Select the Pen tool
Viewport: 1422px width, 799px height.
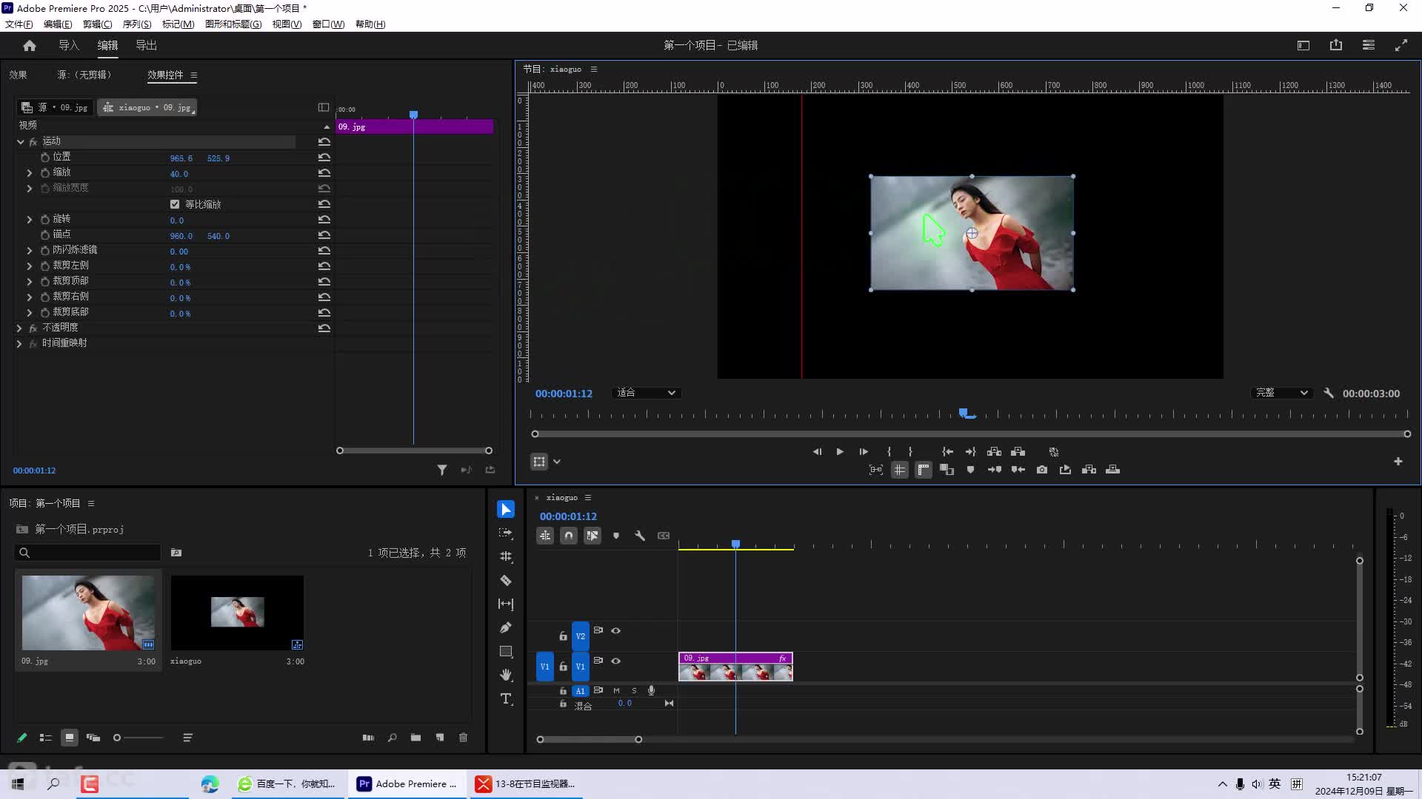coord(506,628)
